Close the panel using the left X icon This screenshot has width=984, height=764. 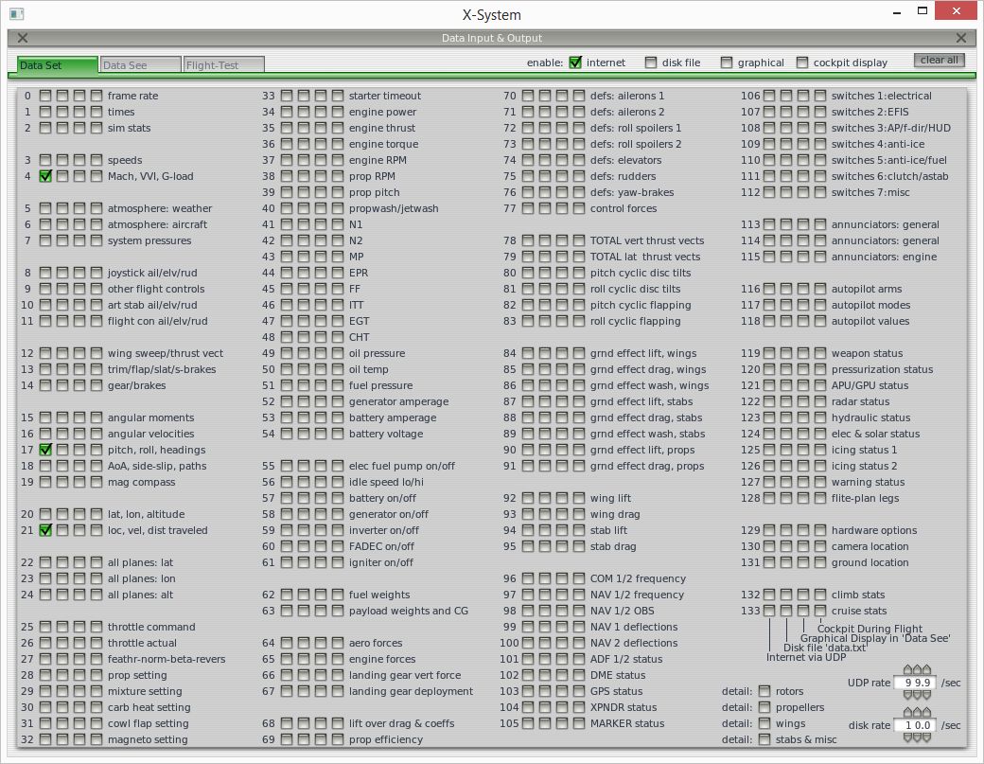[x=23, y=38]
